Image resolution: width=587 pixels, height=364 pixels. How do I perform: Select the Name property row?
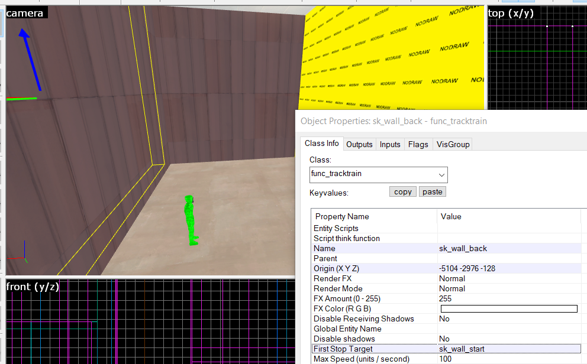(x=324, y=248)
